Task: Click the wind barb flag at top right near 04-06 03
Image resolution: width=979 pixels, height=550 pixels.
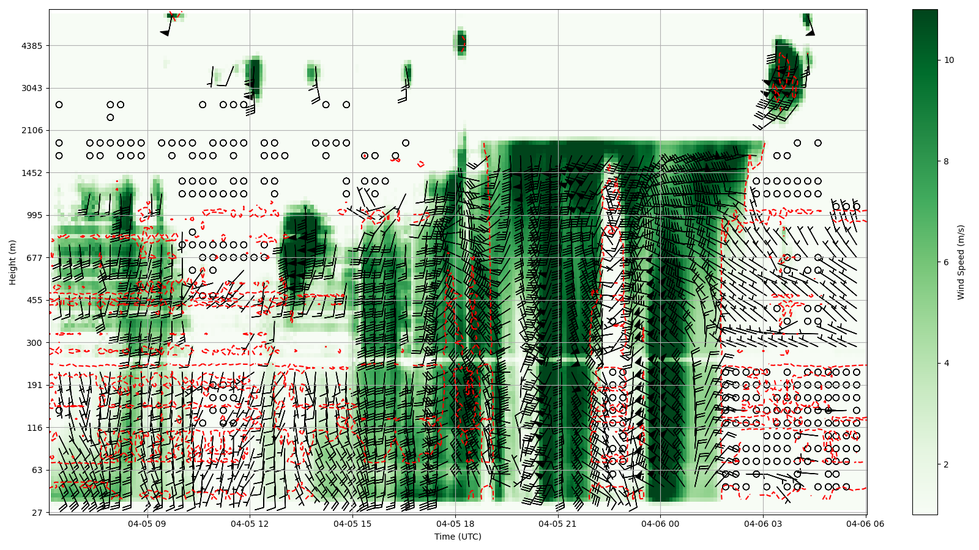Action: (810, 32)
